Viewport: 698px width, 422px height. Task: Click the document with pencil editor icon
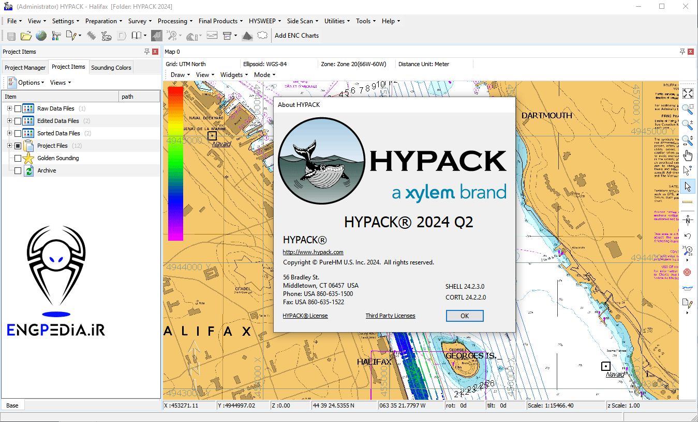tap(71, 36)
